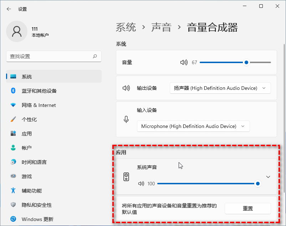This screenshot has height=226, width=286.
Task: Open Windows 更新 page
Action: [54, 219]
